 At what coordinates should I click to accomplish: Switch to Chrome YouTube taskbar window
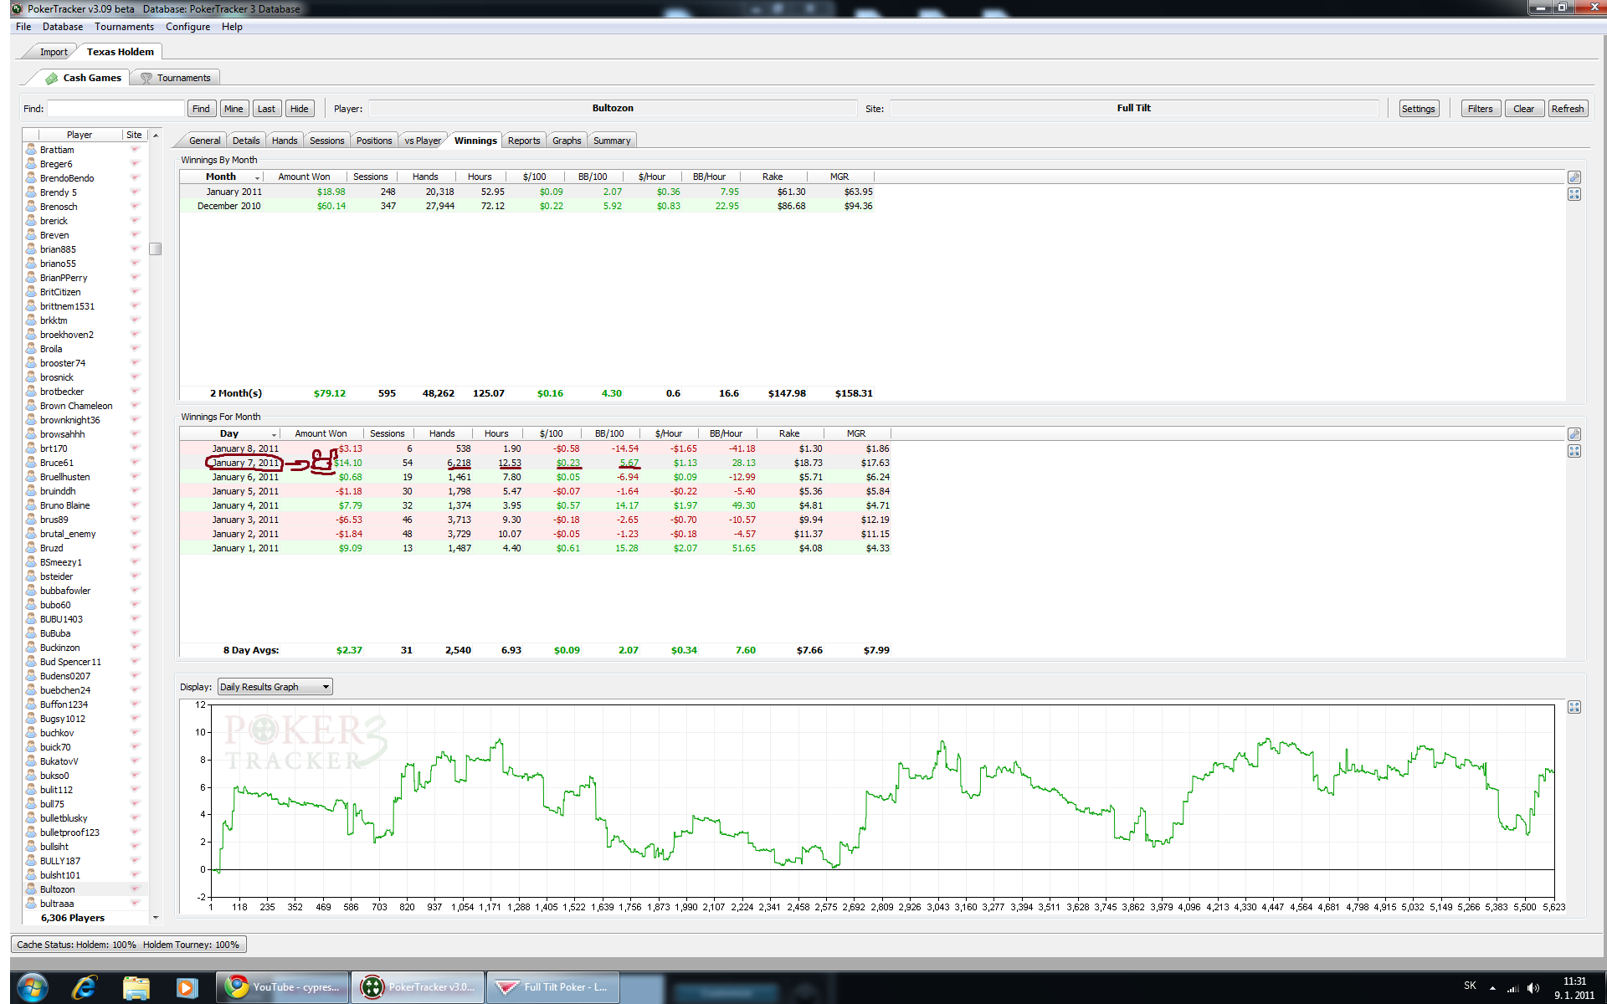282,987
